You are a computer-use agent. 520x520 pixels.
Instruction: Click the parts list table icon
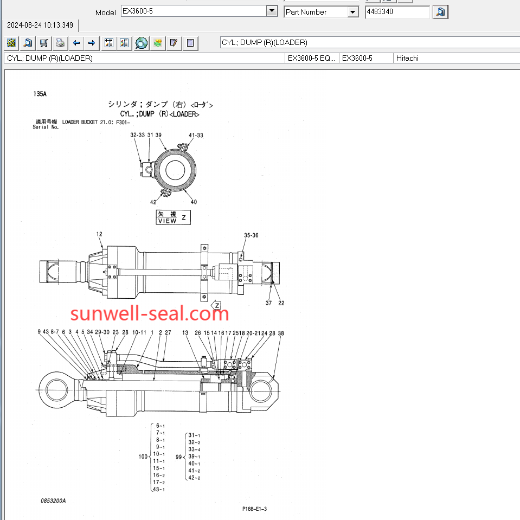point(109,43)
